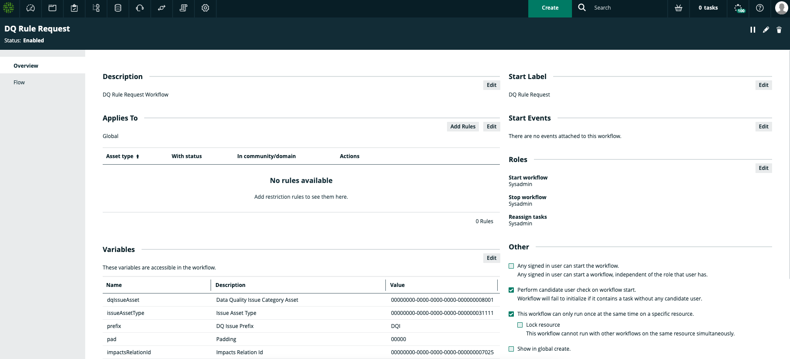Viewport: 790px width, 359px height.
Task: Switch to the Overview tab
Action: pyautogui.click(x=42, y=66)
